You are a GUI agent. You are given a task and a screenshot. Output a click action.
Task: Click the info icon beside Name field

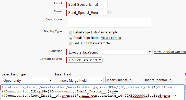coord(110,12)
